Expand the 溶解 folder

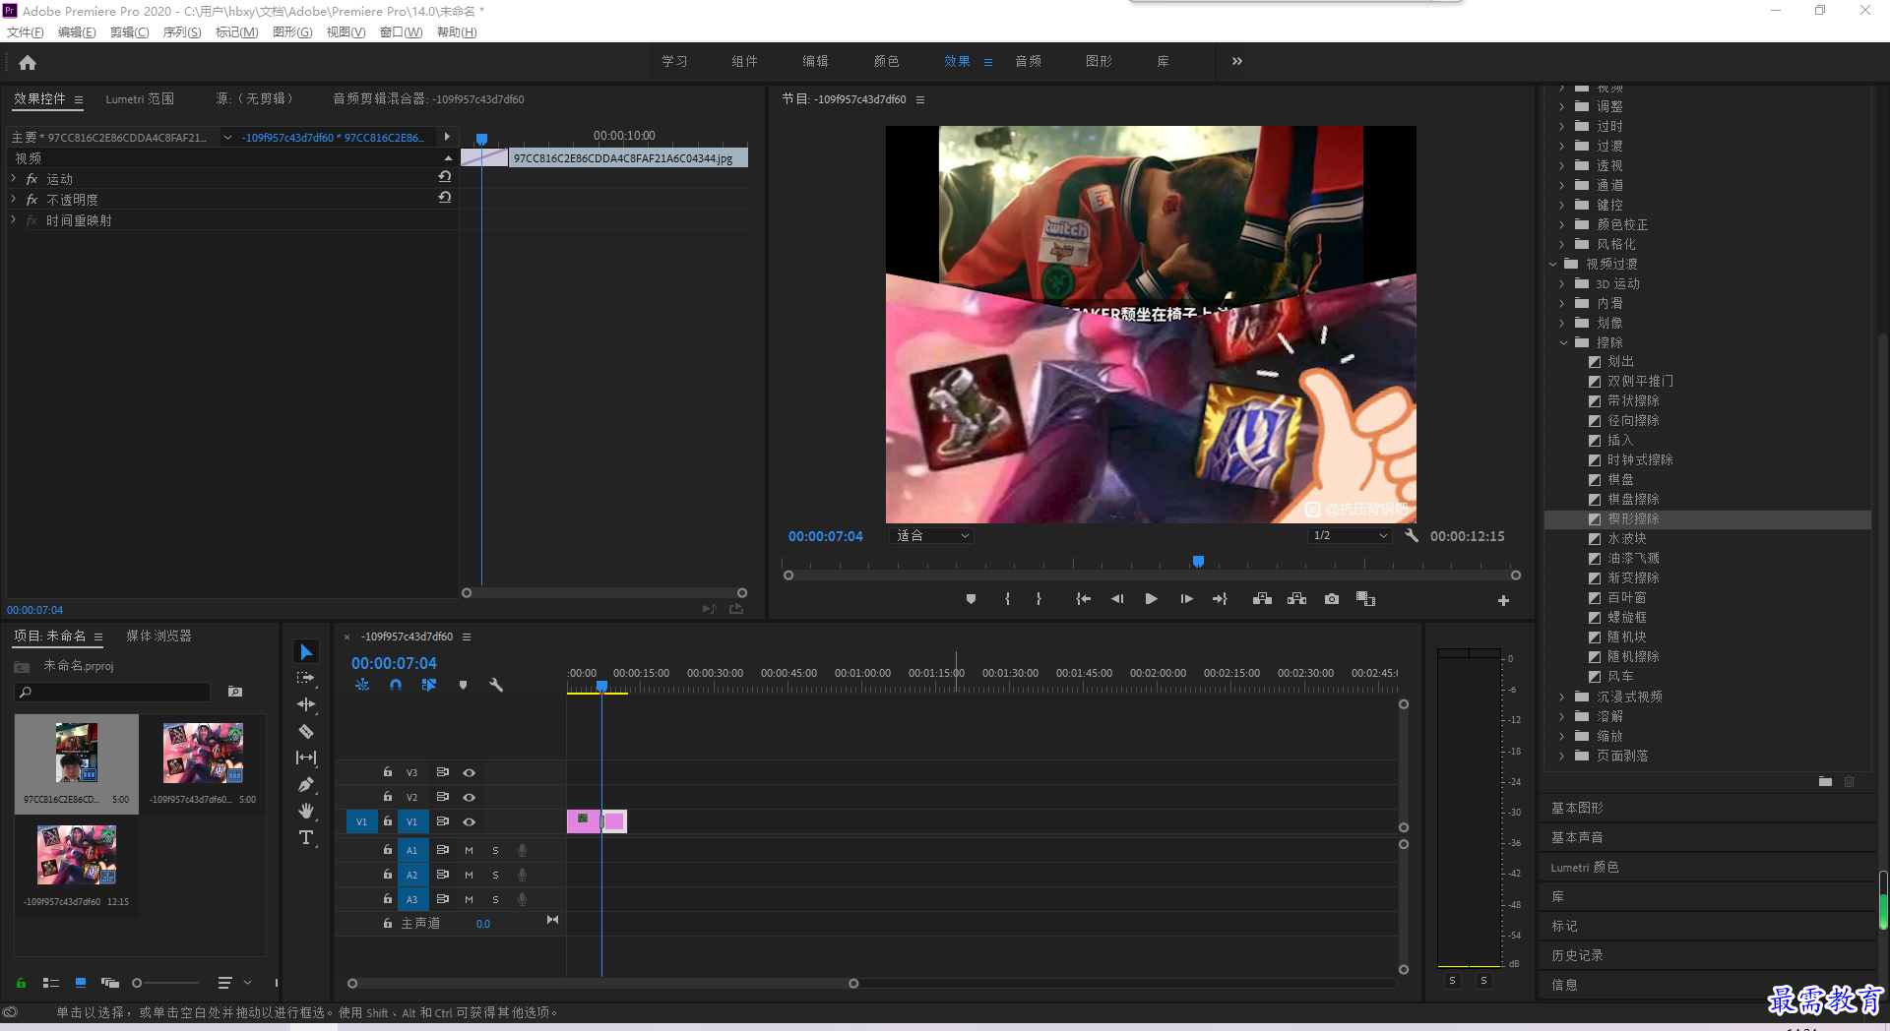1563,716
